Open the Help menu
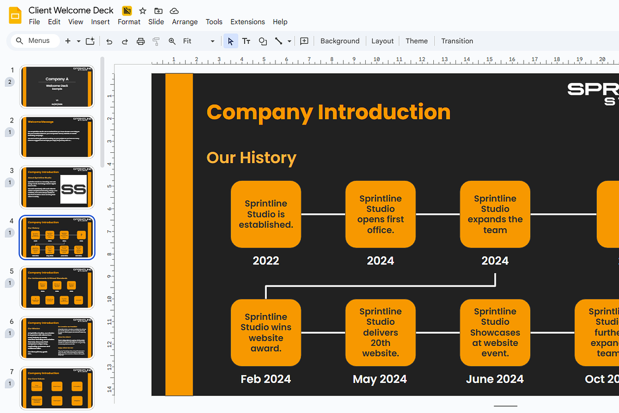 point(280,22)
